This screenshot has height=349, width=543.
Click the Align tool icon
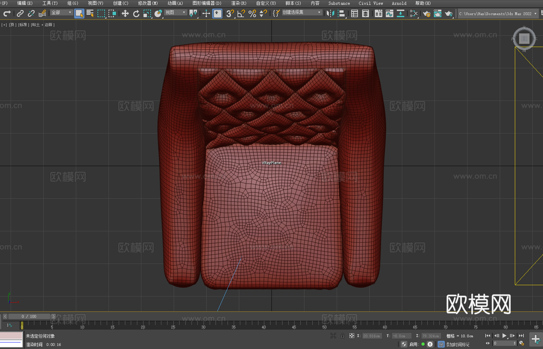click(x=342, y=13)
